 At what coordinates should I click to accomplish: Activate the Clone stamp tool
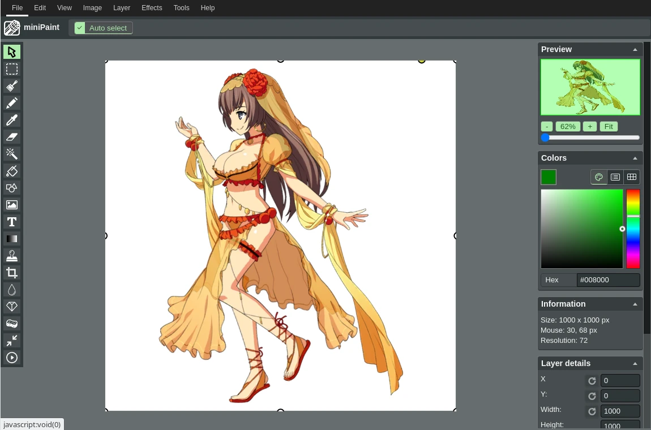coord(12,256)
